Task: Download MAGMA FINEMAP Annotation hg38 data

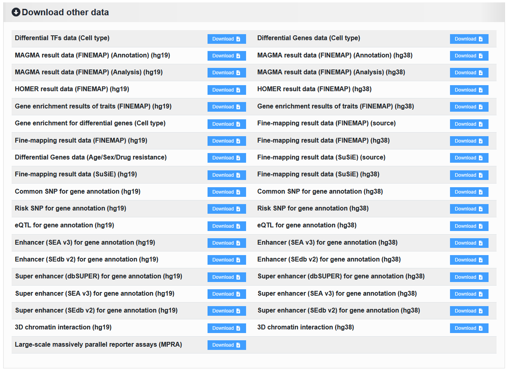Action: tap(469, 56)
